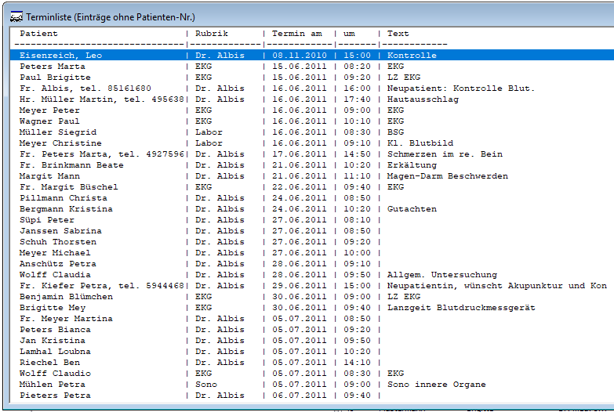This screenshot has width=614, height=412.
Task: Select the Riechel Ben row
Action: pos(311,362)
